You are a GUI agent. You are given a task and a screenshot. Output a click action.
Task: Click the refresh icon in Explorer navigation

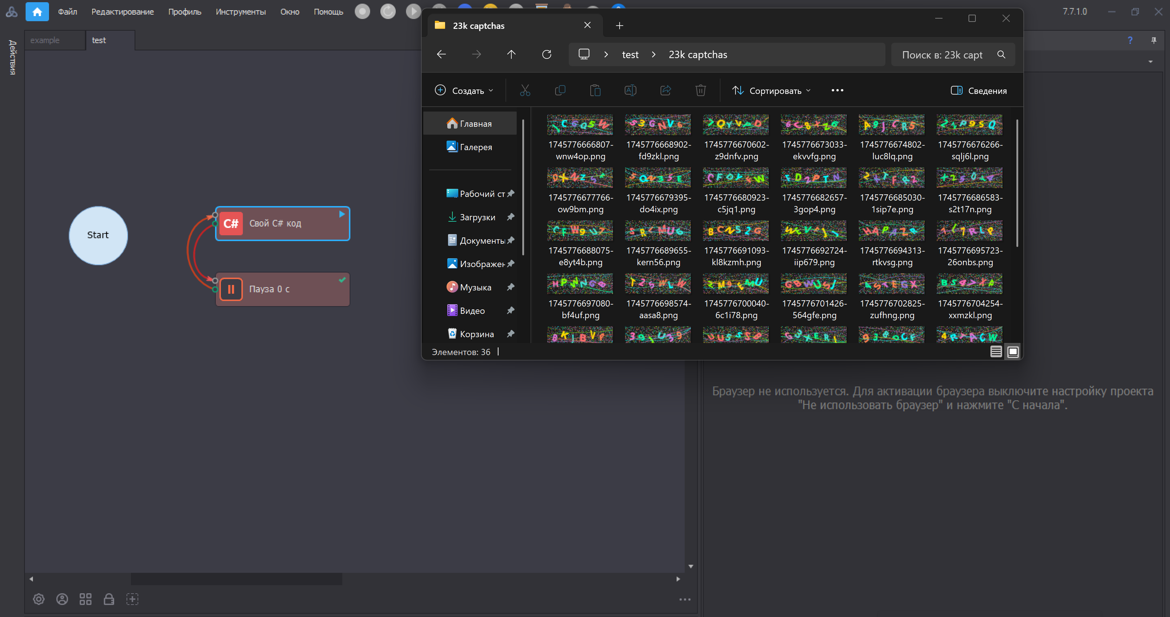[x=546, y=54]
